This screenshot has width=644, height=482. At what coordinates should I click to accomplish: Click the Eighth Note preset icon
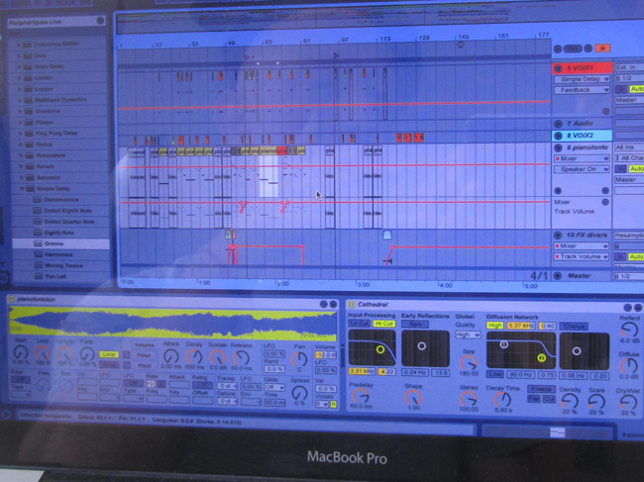[x=37, y=233]
